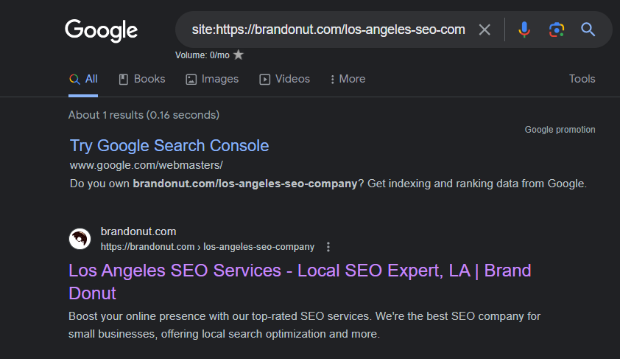
Task: Submit search with magnifying glass icon
Action: (x=588, y=29)
